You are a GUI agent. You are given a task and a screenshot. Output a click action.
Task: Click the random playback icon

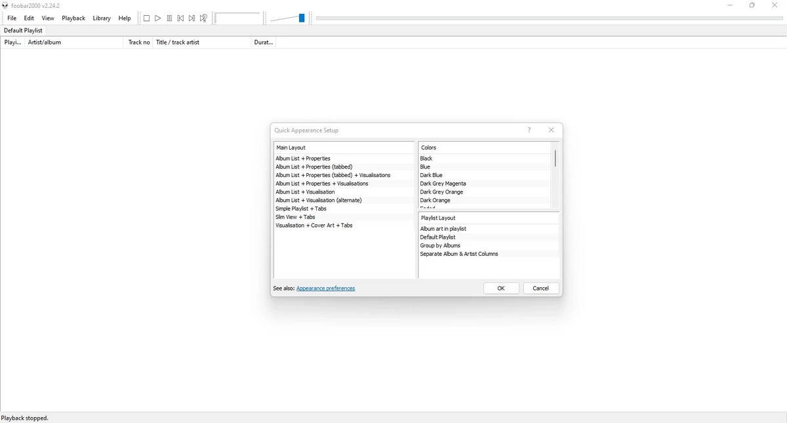coord(203,18)
